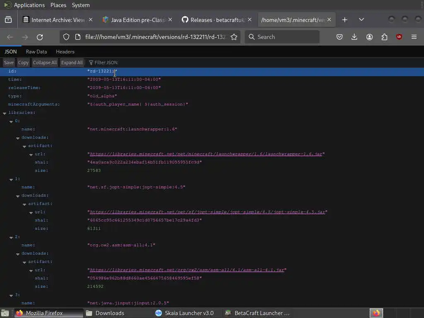Viewport: 424px width, 318px height.
Task: Close the /home/vm3/.minecraft tab
Action: (329, 20)
